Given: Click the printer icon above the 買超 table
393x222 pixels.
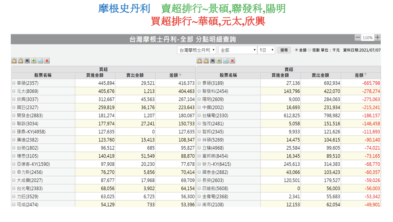Looking at the screenshot, I should 27,61.
